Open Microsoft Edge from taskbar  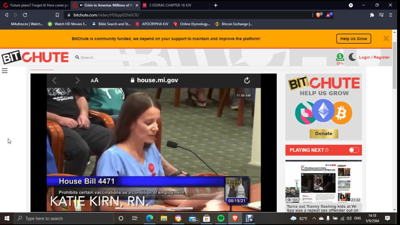(150, 219)
